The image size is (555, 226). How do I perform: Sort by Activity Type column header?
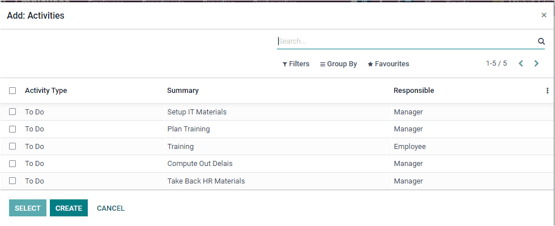tap(46, 91)
